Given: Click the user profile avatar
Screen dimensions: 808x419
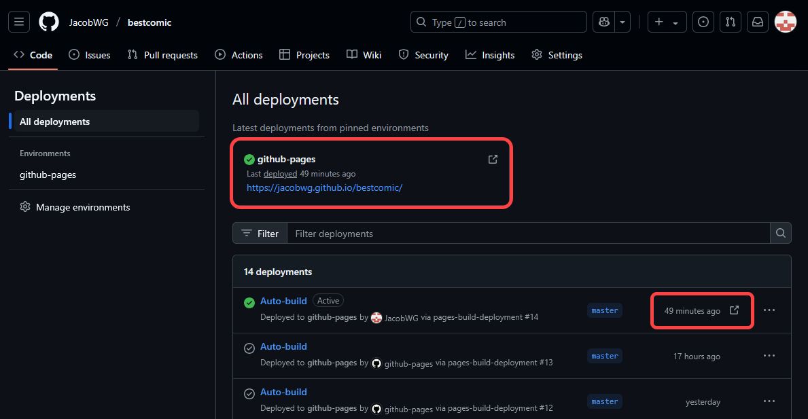Looking at the screenshot, I should tap(786, 22).
